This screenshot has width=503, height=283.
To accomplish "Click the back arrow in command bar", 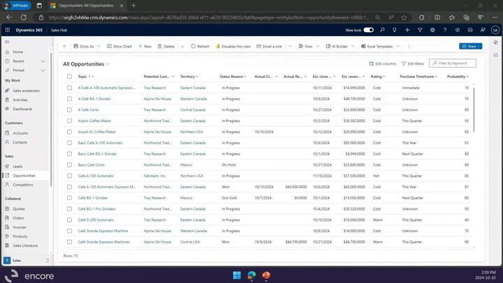I will (64, 46).
